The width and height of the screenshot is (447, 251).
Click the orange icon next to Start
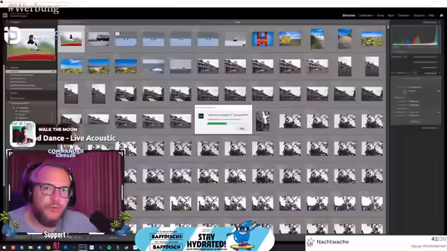(x=13, y=248)
